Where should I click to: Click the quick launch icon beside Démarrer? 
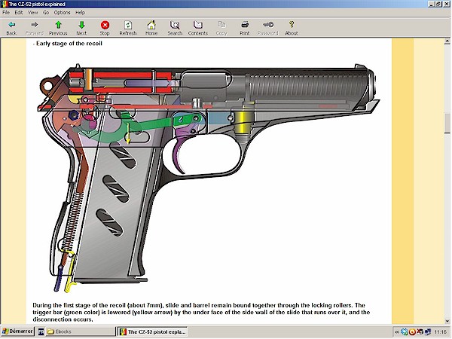click(41, 331)
